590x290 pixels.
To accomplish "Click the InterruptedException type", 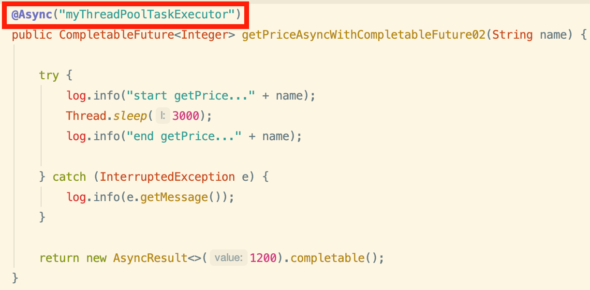I will tap(167, 177).
